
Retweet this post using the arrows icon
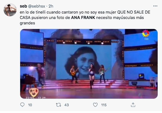(58, 105)
